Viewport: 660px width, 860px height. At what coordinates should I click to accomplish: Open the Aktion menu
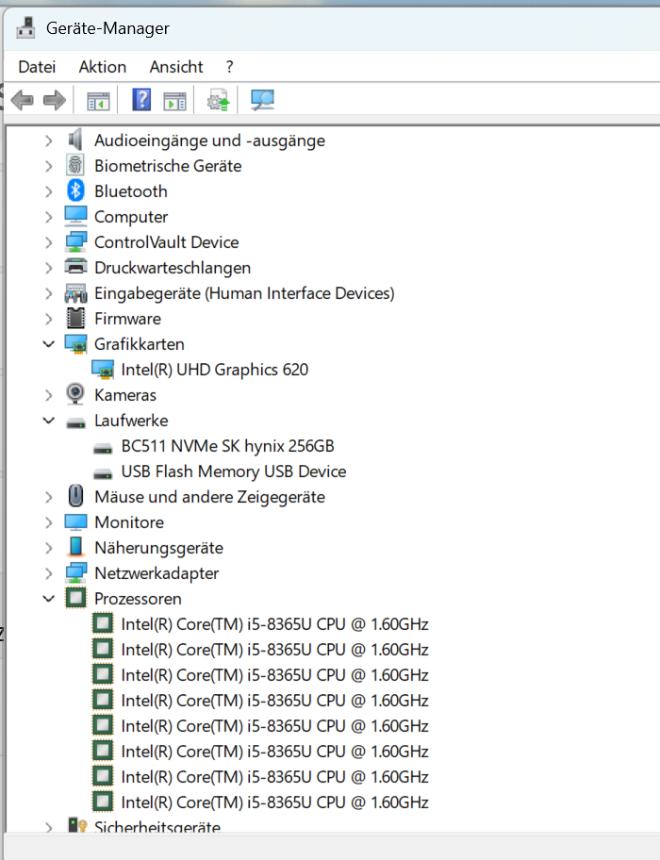click(103, 67)
